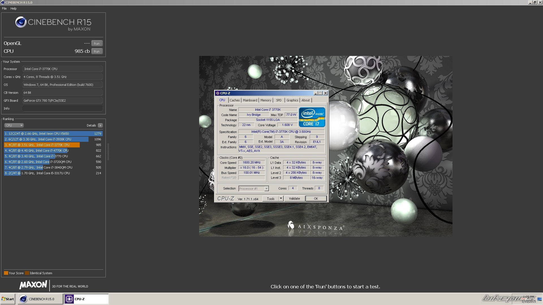Select ranking row Core i7-3770 CPU
The height and width of the screenshot is (305, 543).
coord(53,156)
